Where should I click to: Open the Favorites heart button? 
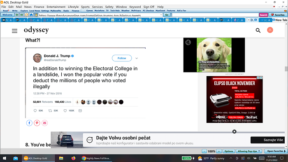[x=278, y=15]
